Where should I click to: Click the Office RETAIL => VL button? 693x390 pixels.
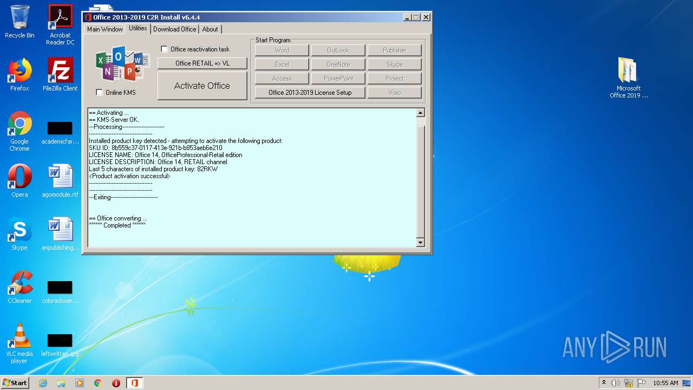coord(202,63)
